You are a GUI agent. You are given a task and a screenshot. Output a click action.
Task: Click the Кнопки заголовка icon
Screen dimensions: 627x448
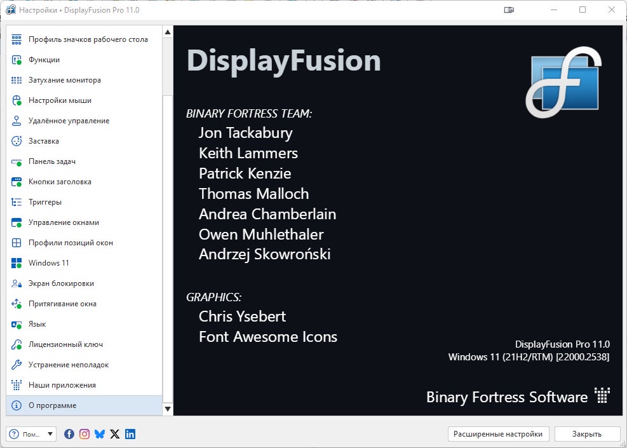pyautogui.click(x=17, y=182)
